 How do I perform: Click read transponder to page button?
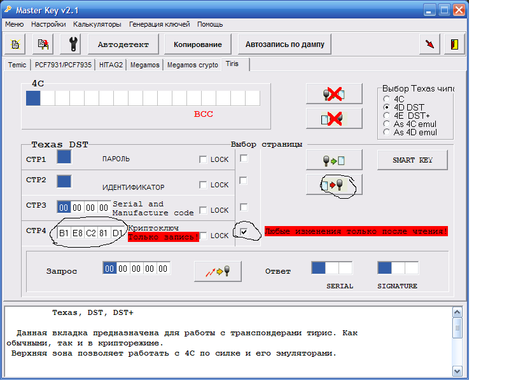(x=334, y=160)
